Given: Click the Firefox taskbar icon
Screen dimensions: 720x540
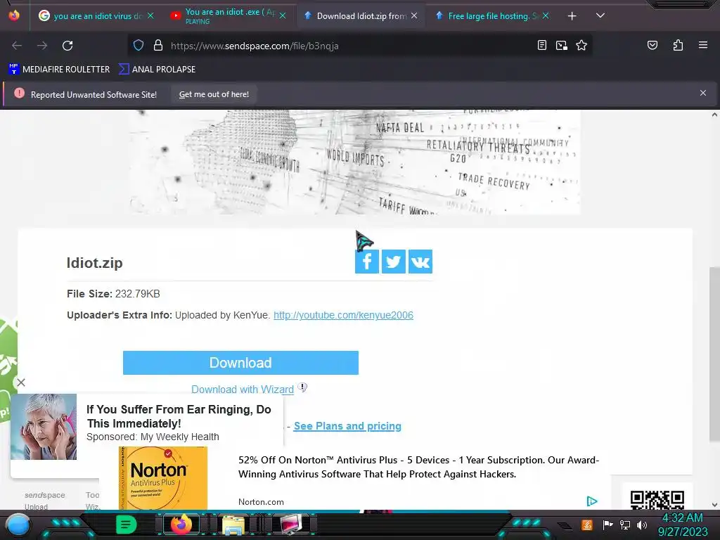Looking at the screenshot, I should [x=181, y=525].
